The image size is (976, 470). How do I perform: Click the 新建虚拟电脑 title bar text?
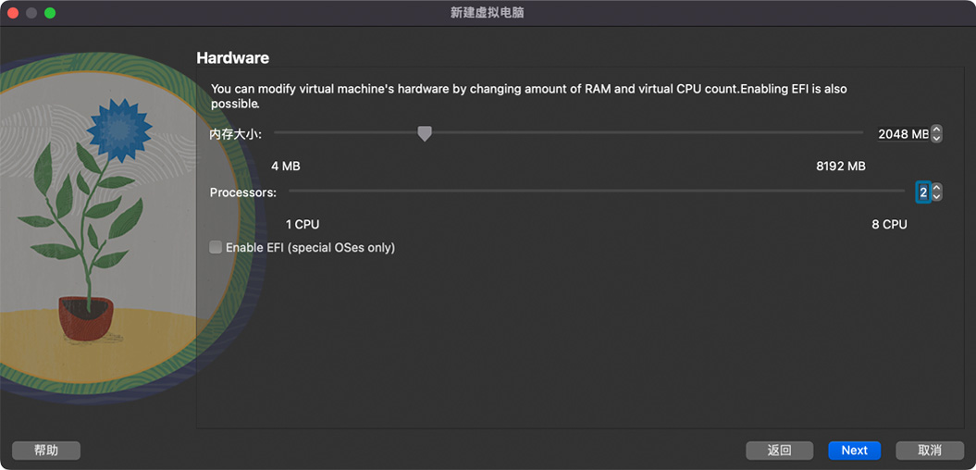[488, 13]
